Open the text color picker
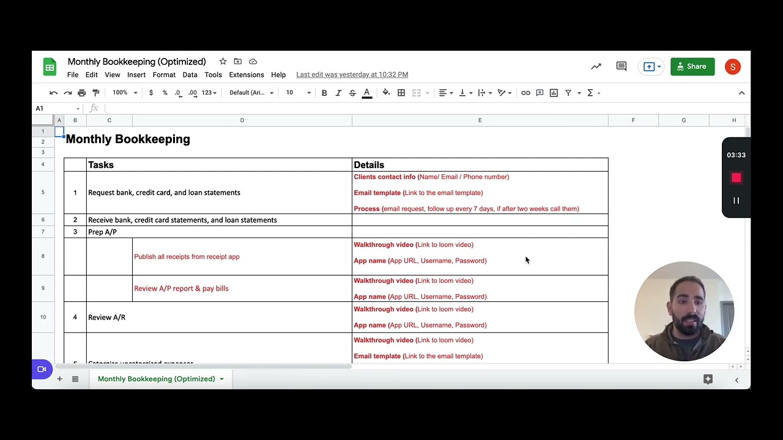 click(x=367, y=93)
